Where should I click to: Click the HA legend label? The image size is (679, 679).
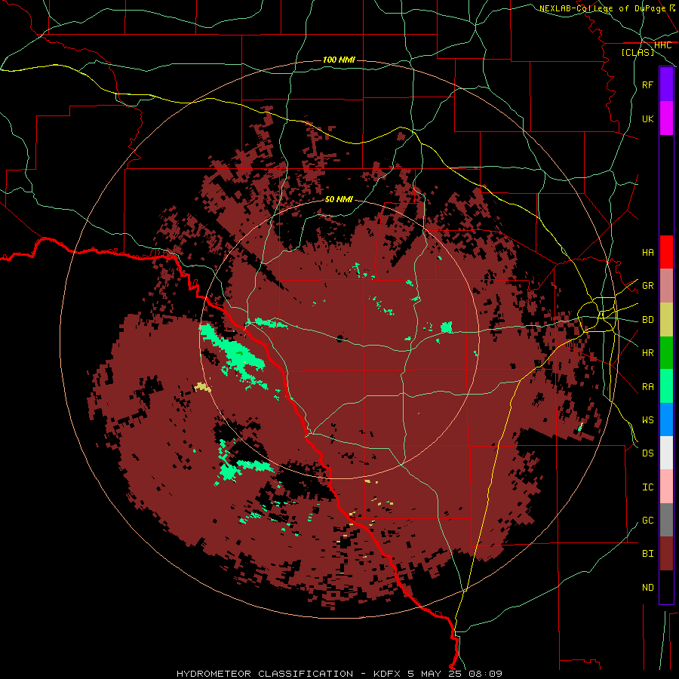tap(647, 253)
